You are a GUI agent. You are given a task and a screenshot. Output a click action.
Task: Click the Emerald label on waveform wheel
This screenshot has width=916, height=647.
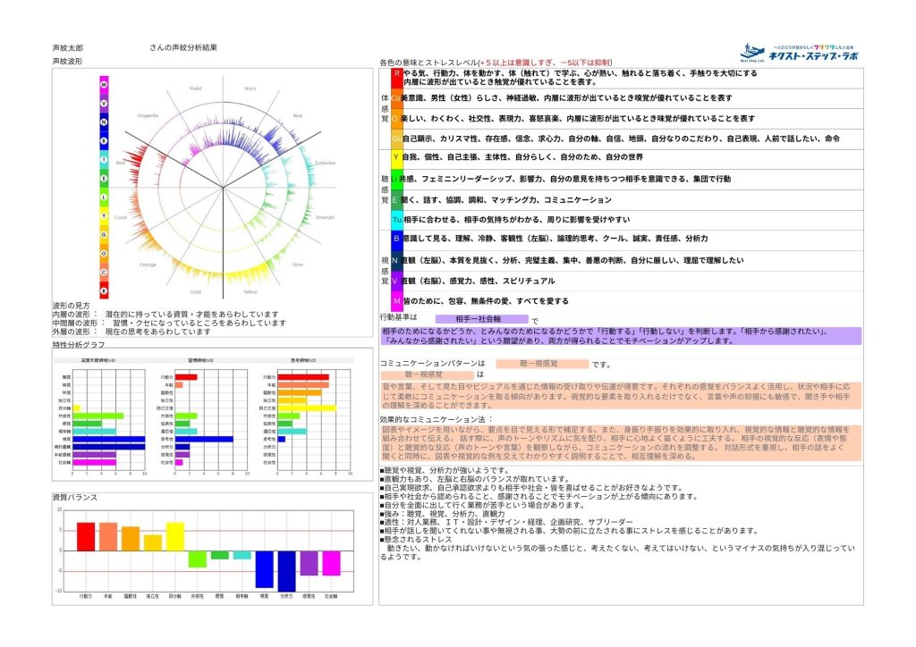tap(325, 217)
